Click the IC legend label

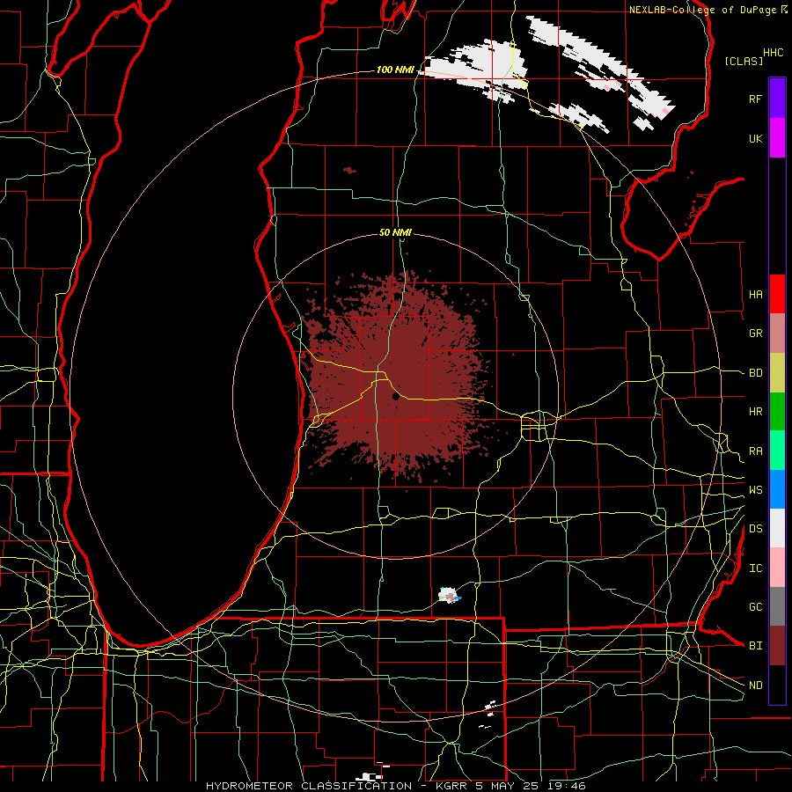[x=755, y=568]
